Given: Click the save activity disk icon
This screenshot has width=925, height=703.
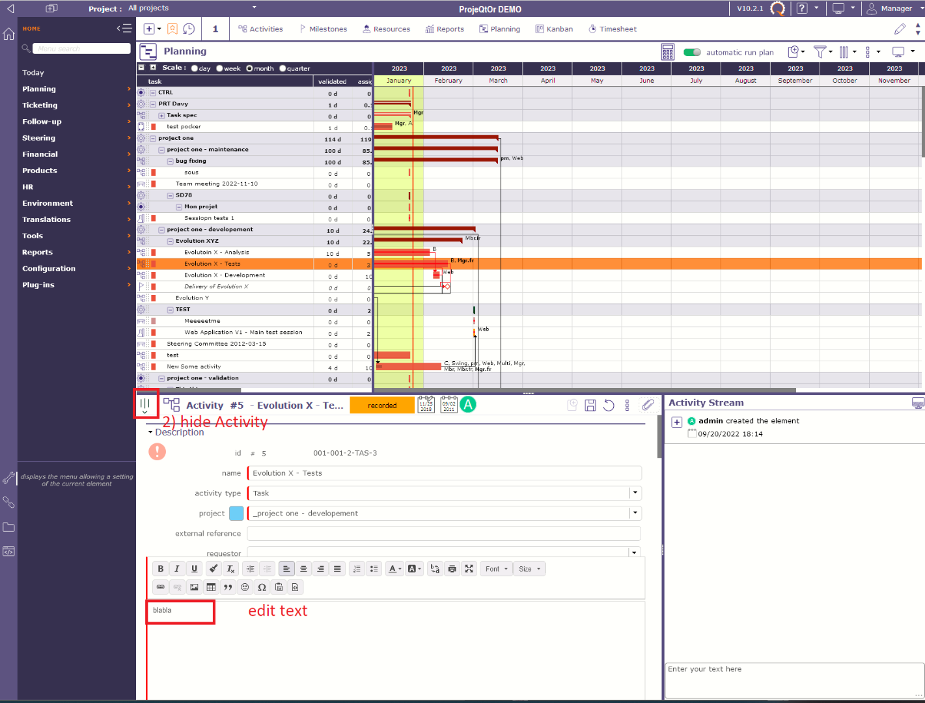Looking at the screenshot, I should point(590,406).
